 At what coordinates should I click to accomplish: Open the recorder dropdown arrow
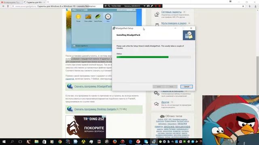pos(144,6)
